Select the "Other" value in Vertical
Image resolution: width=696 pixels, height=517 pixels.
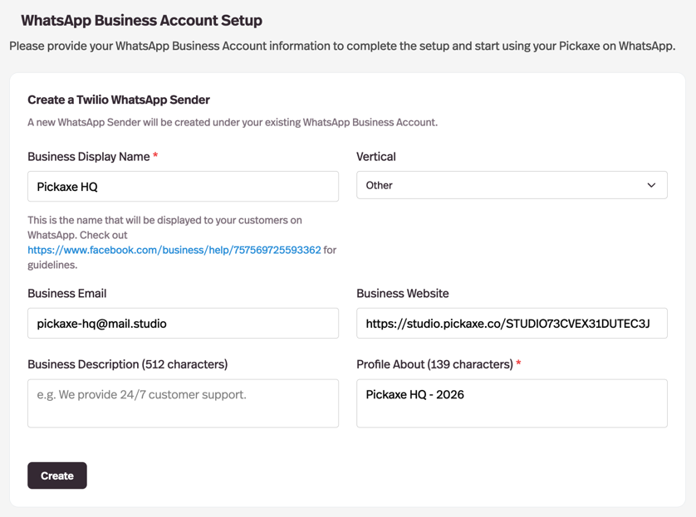[380, 184]
